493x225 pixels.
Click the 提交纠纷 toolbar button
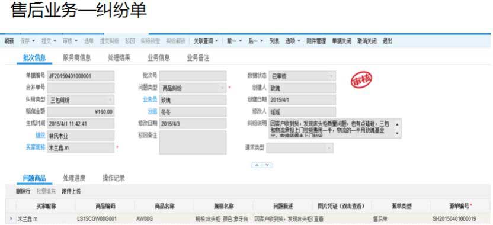(109, 41)
